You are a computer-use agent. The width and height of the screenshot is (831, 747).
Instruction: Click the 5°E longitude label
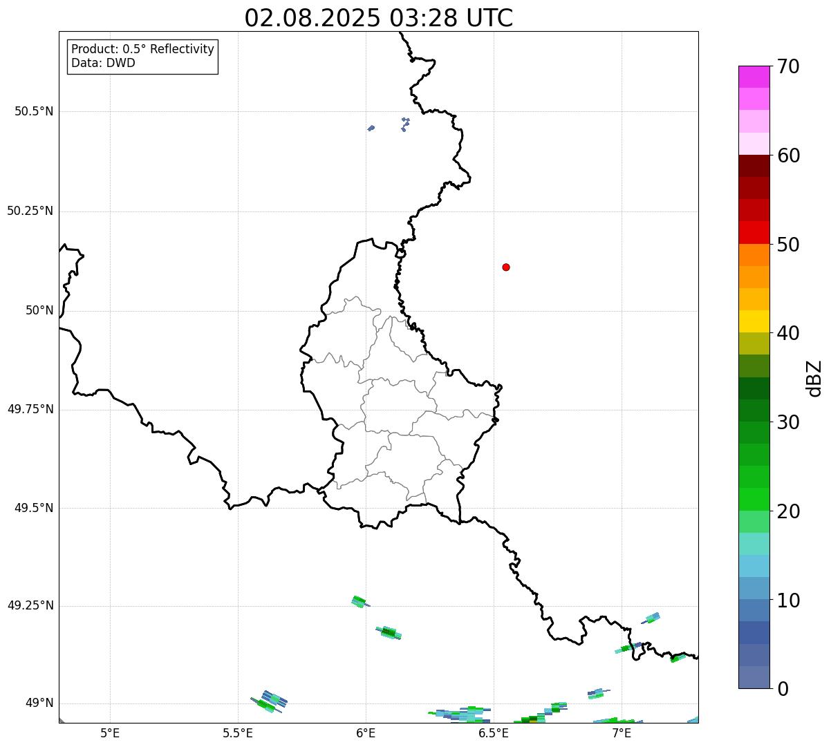click(x=110, y=732)
